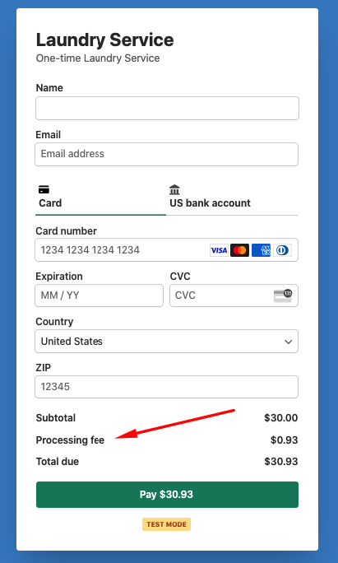The height and width of the screenshot is (563, 338).
Task: Click the Processing fee label
Action: pos(70,440)
